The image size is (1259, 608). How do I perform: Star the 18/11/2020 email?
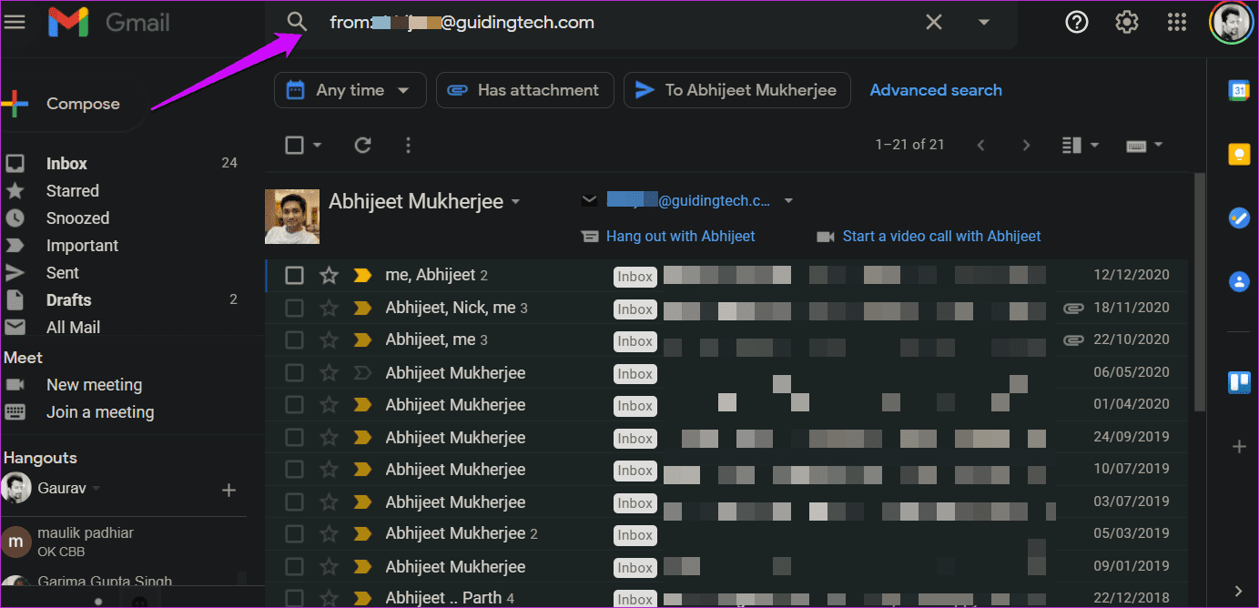[x=329, y=308]
